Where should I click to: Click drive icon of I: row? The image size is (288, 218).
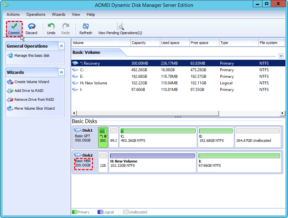click(x=75, y=89)
